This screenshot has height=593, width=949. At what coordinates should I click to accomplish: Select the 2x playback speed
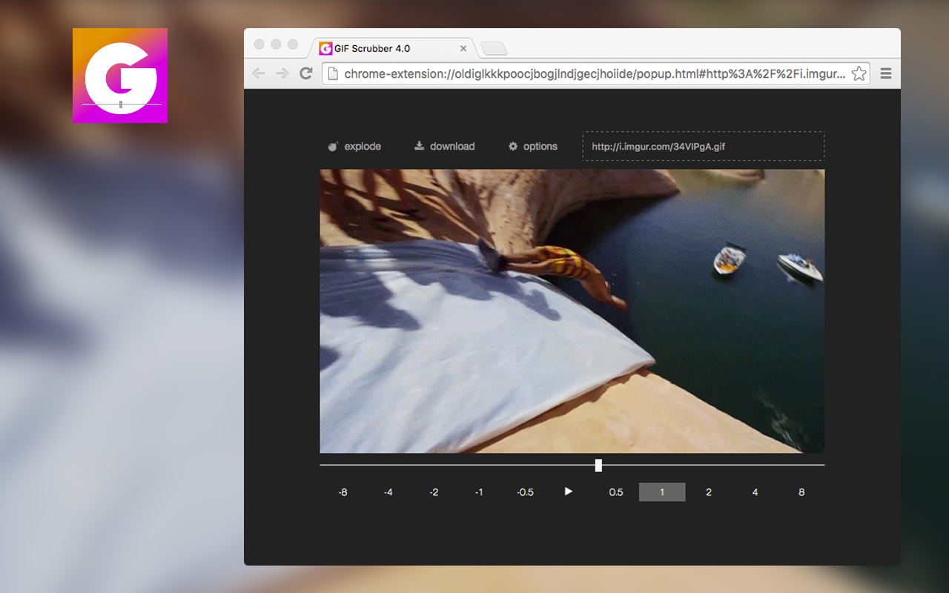click(708, 491)
